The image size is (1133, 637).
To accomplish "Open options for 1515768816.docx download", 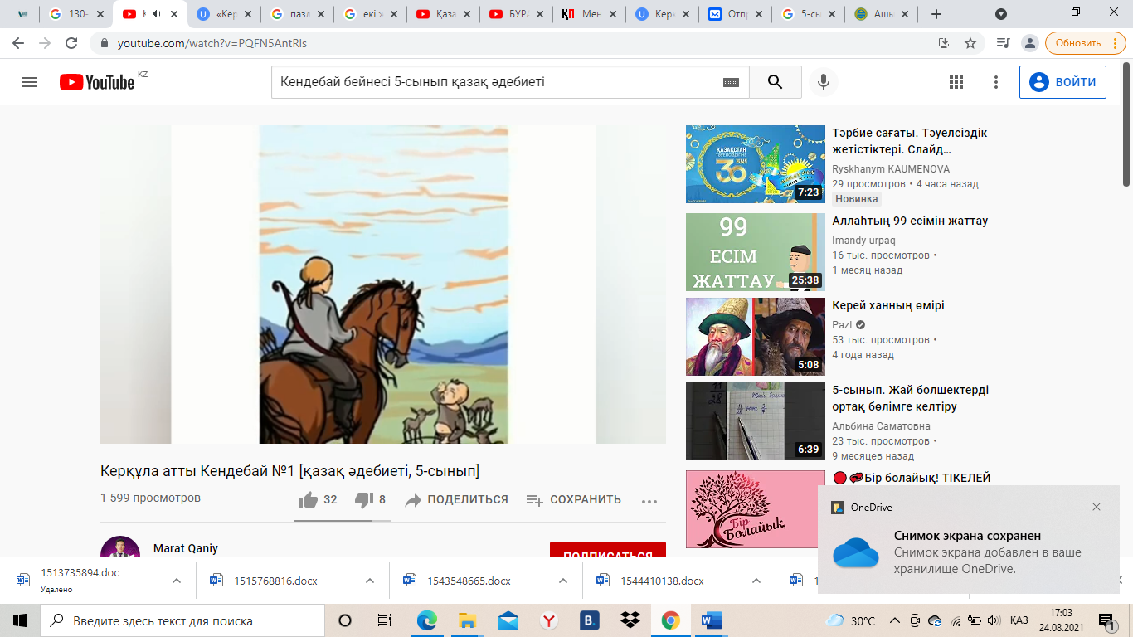I will pos(370,581).
